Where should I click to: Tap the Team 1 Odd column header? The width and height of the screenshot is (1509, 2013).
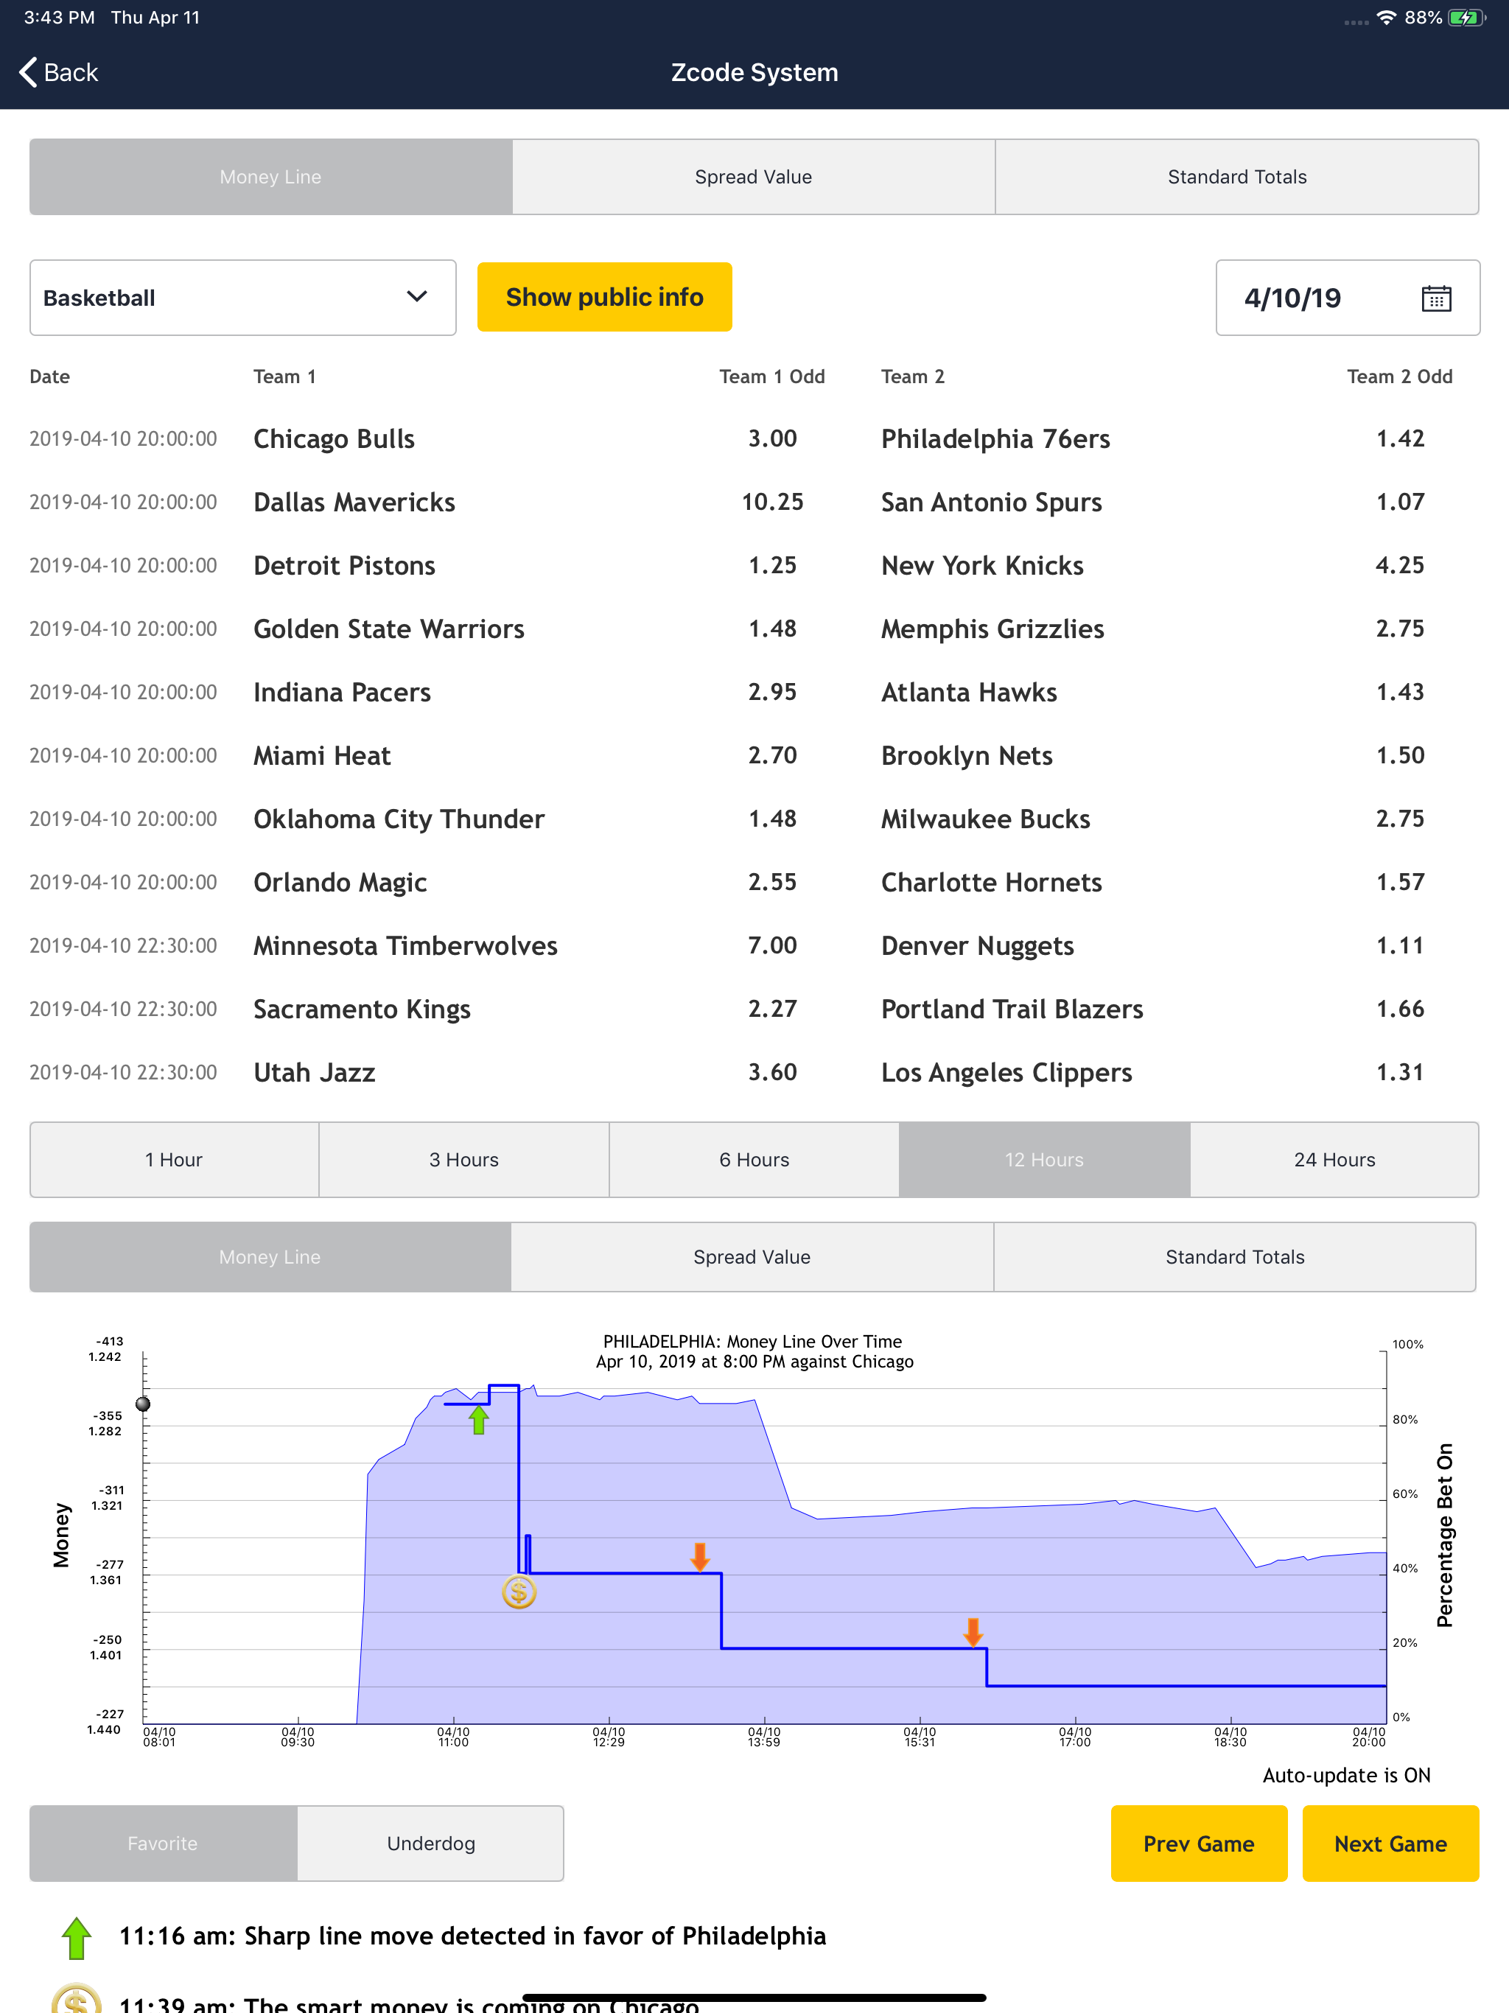771,377
